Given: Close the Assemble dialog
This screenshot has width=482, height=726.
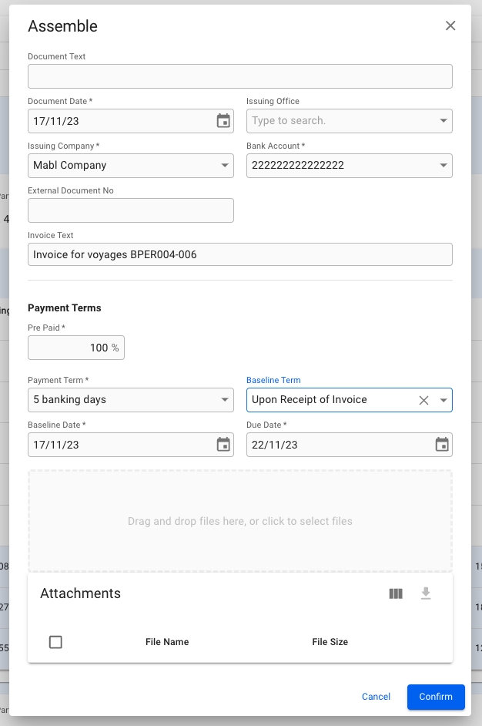Looking at the screenshot, I should 450,26.
